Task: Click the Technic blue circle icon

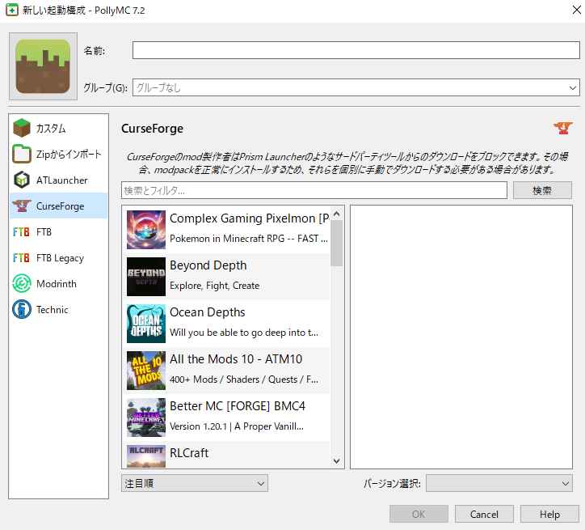Action: tap(22, 309)
